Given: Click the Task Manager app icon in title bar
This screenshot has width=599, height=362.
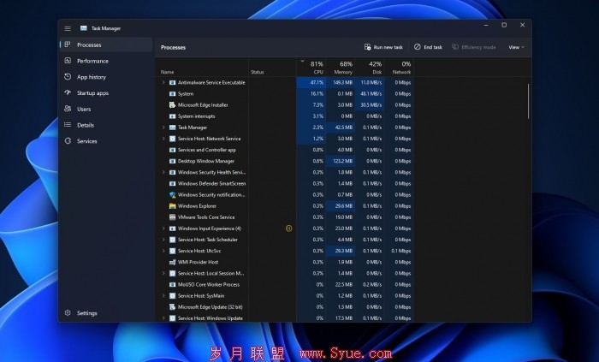Looking at the screenshot, I should point(83,28).
